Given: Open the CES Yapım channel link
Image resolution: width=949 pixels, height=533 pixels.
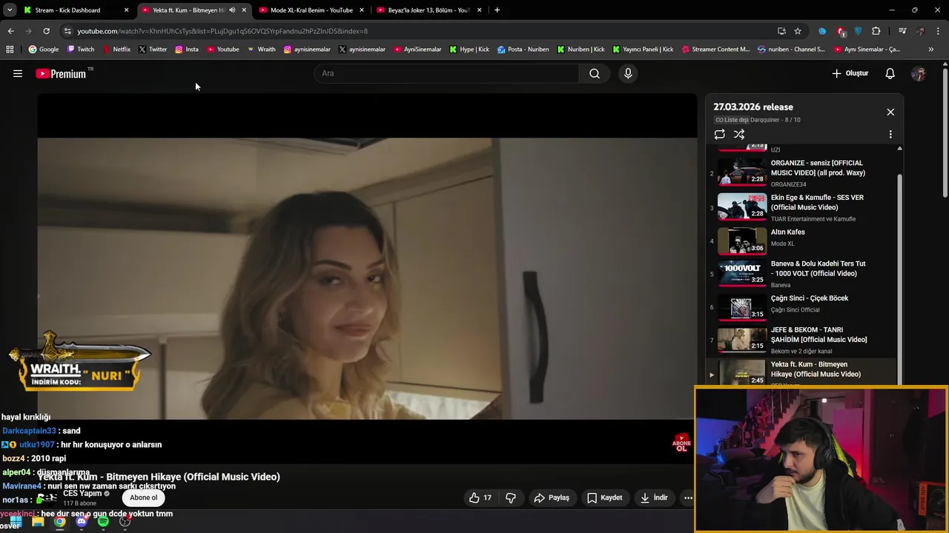Looking at the screenshot, I should pos(82,493).
